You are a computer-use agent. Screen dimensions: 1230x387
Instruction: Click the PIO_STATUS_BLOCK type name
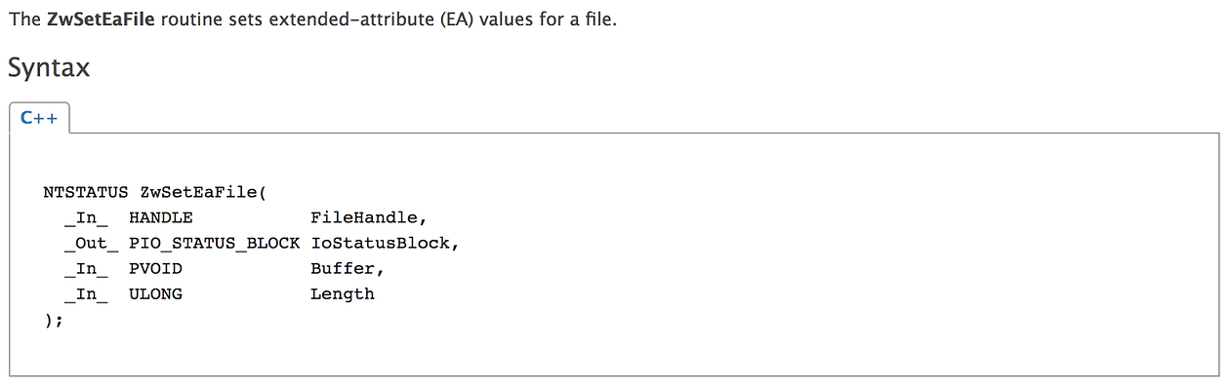click(x=215, y=243)
